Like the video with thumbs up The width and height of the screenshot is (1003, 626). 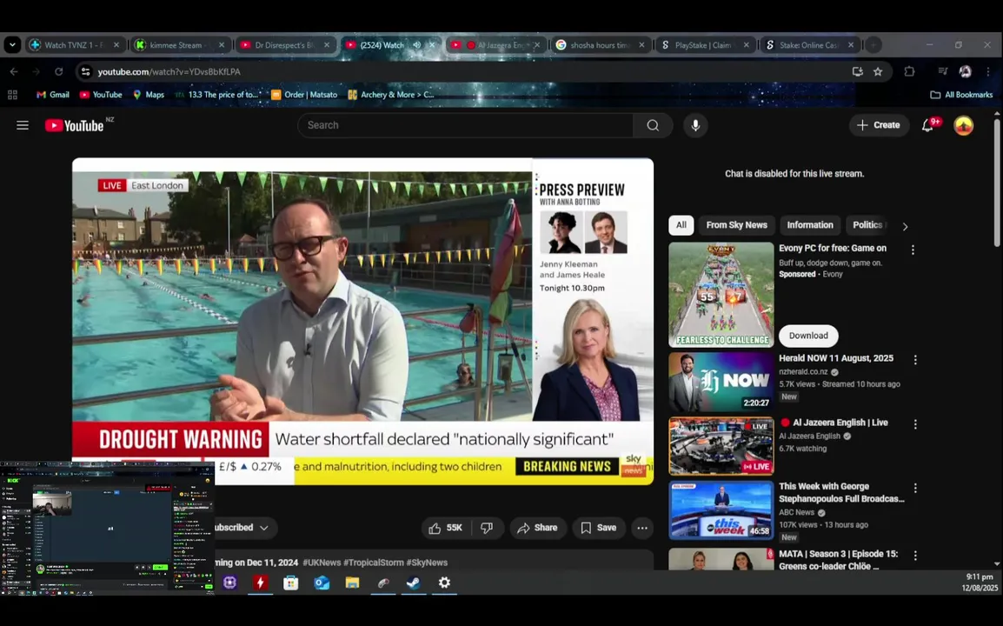pyautogui.click(x=446, y=528)
